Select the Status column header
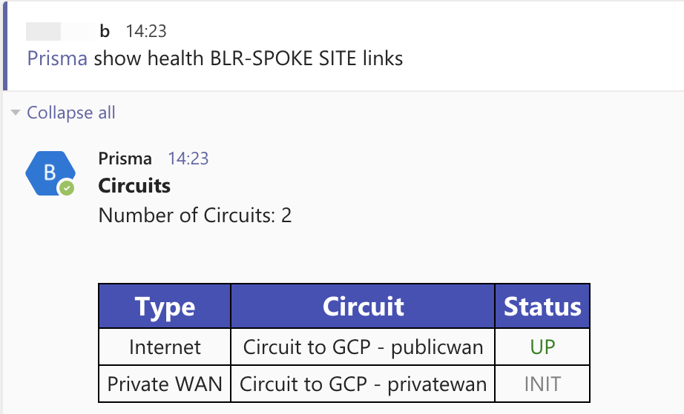The width and height of the screenshot is (684, 414). [542, 307]
